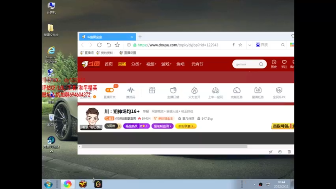Screen dimensions: 336x189
Task: Click the magnifier in the gemini search box
Action: (x=261, y=64)
